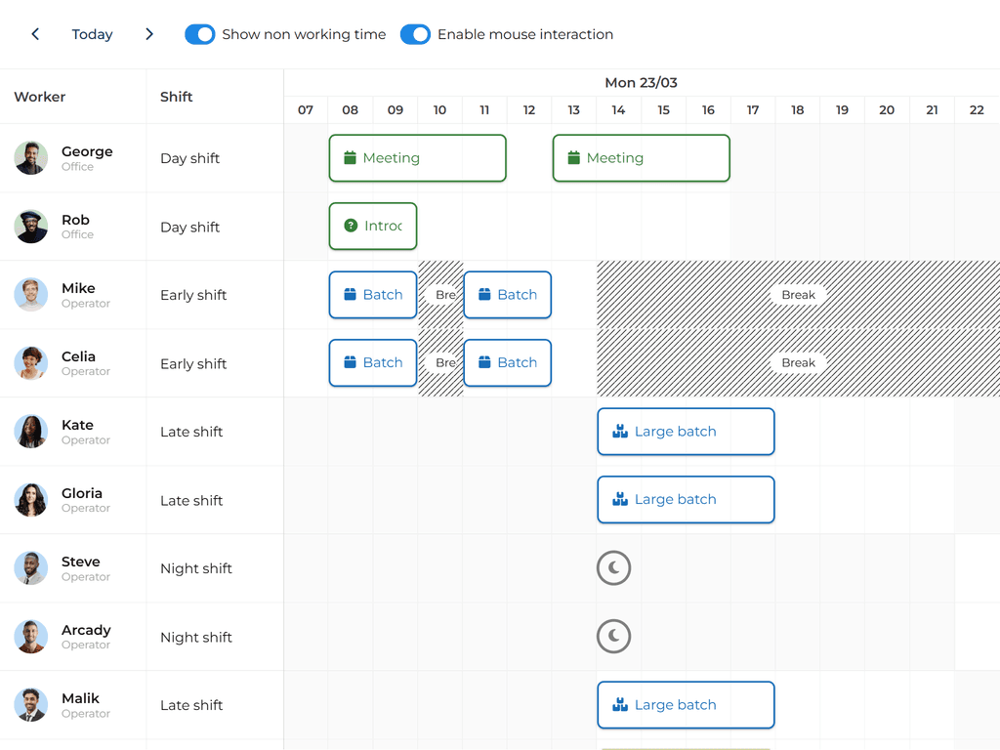Viewport: 1000px width, 750px height.
Task: Click the briefcase icon on Celia's second Batch event
Action: [x=486, y=362]
